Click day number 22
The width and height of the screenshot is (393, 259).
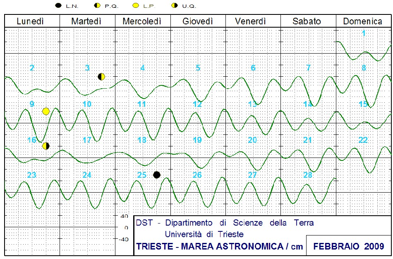[363, 140]
